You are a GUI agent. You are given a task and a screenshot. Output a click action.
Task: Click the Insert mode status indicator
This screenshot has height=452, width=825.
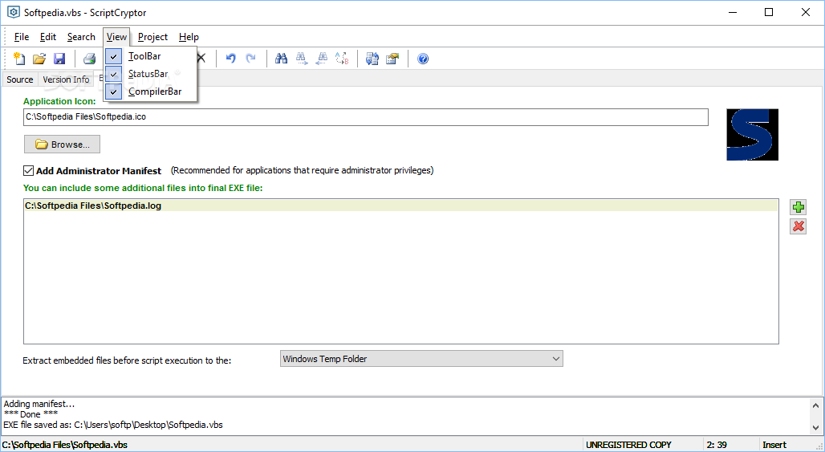pyautogui.click(x=774, y=445)
